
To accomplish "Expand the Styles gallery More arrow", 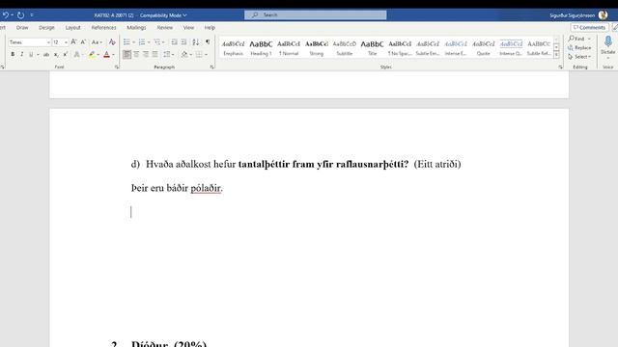I will pyautogui.click(x=556, y=55).
